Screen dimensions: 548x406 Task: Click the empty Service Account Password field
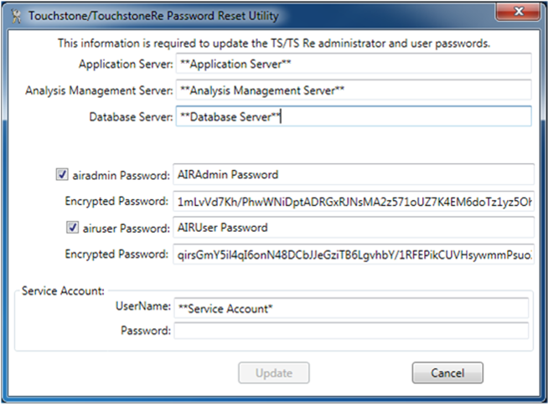pos(351,331)
